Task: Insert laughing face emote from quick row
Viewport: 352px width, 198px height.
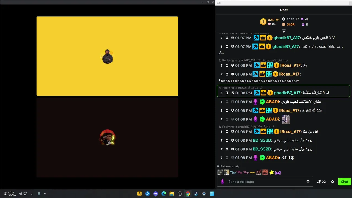Action: (x=265, y=172)
